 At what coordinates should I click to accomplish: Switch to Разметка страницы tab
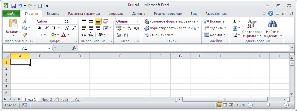tap(84, 14)
